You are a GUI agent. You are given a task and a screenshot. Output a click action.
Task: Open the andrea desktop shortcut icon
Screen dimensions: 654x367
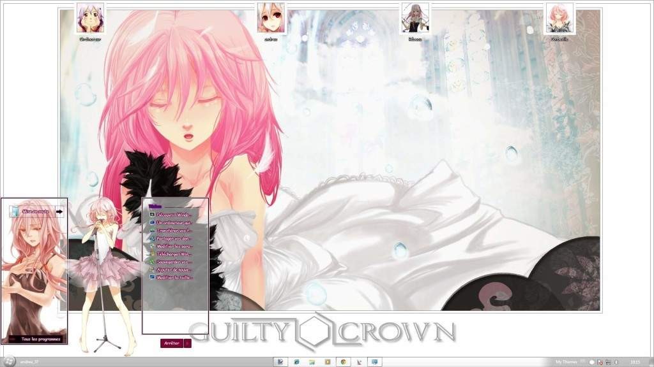click(270, 19)
